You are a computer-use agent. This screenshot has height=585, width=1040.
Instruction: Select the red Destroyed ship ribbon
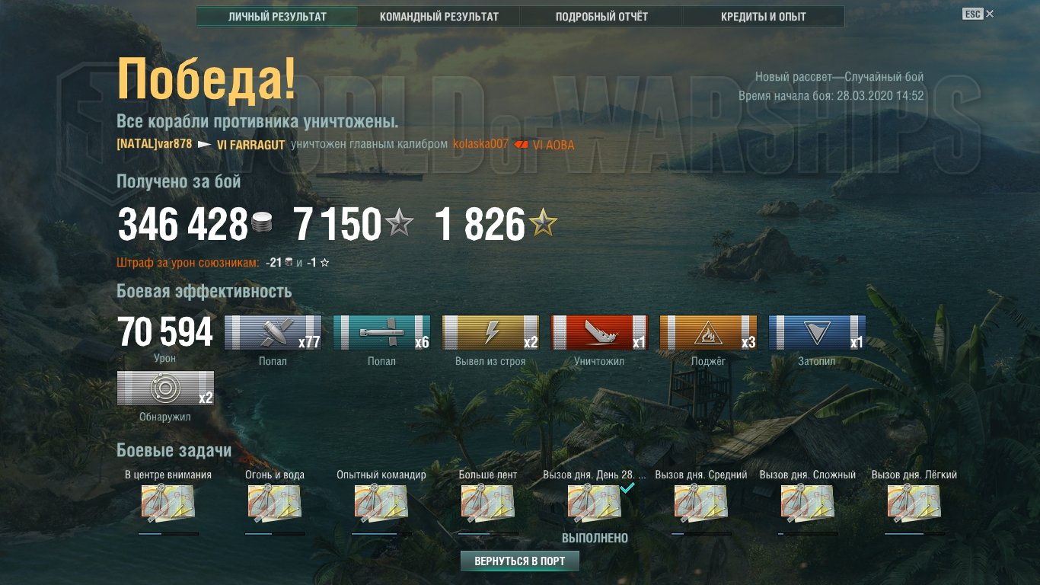pyautogui.click(x=599, y=333)
